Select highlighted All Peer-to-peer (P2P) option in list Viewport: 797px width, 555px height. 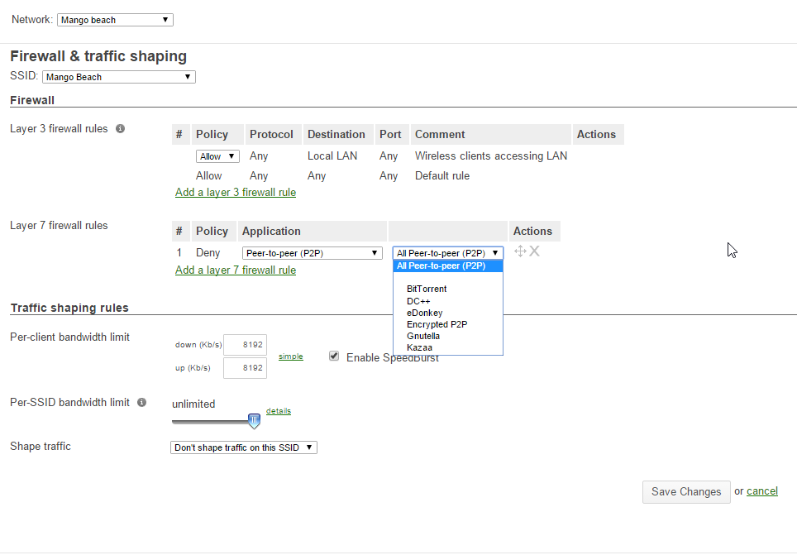[x=448, y=266]
